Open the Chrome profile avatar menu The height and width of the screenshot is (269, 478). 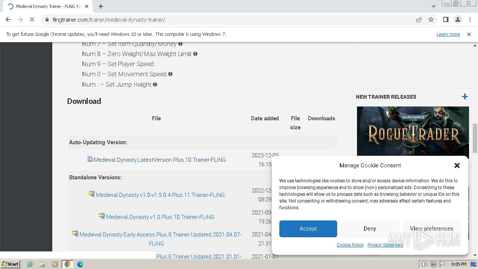tap(457, 19)
